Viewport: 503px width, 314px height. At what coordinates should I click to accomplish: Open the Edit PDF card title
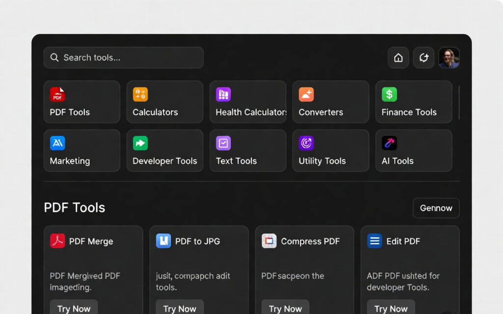[x=403, y=241]
